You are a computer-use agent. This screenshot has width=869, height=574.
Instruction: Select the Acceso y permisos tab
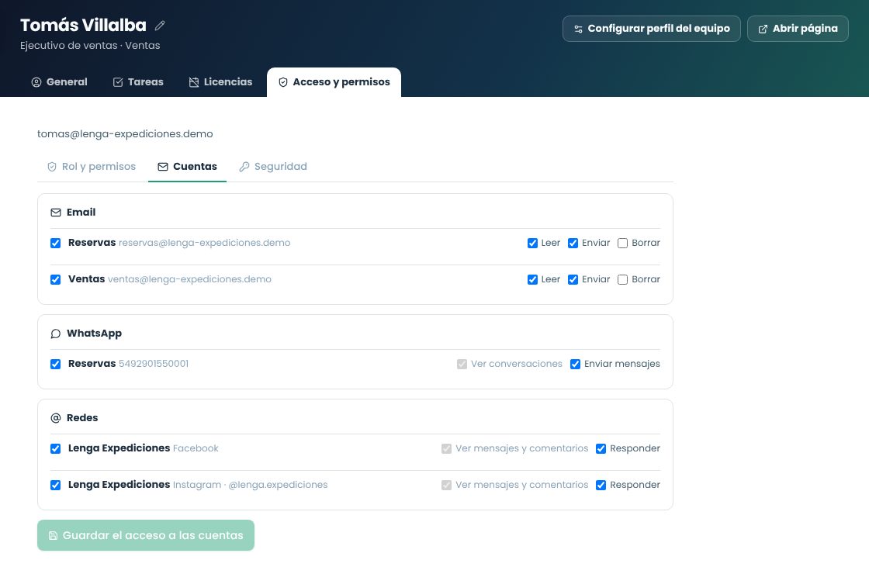click(334, 82)
